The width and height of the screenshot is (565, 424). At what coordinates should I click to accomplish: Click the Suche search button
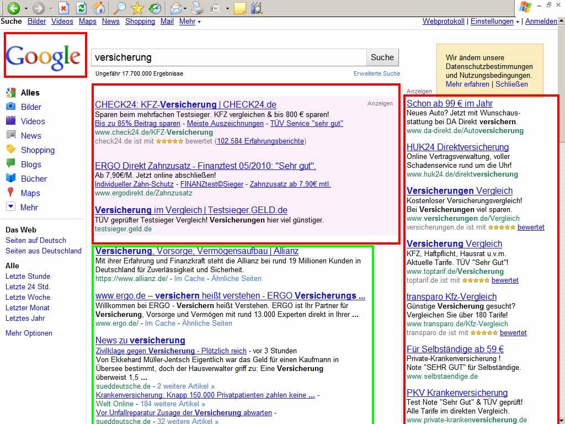click(382, 57)
